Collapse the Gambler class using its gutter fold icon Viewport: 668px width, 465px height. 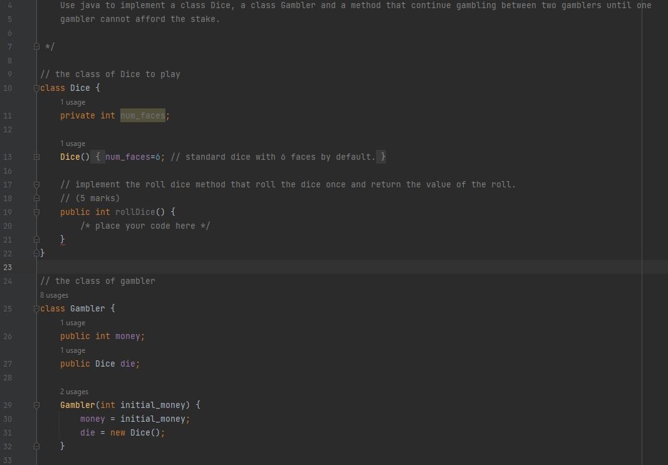36,308
